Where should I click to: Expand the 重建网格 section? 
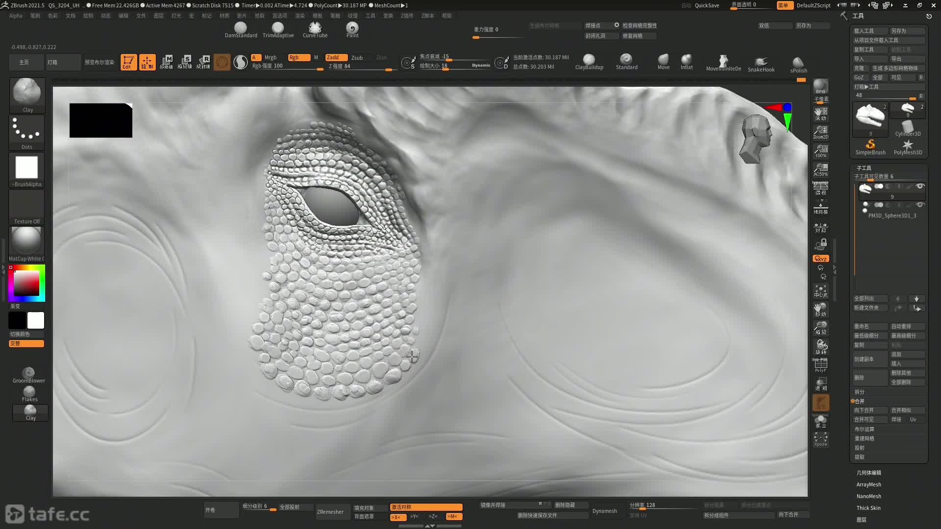(x=864, y=438)
